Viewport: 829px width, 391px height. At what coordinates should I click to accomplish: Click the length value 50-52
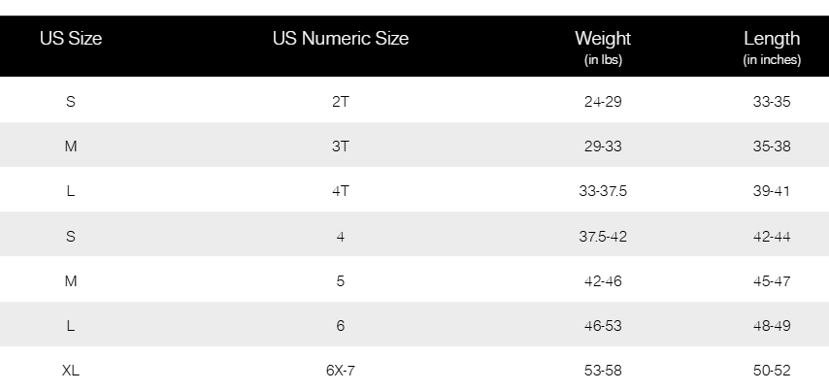tap(772, 371)
